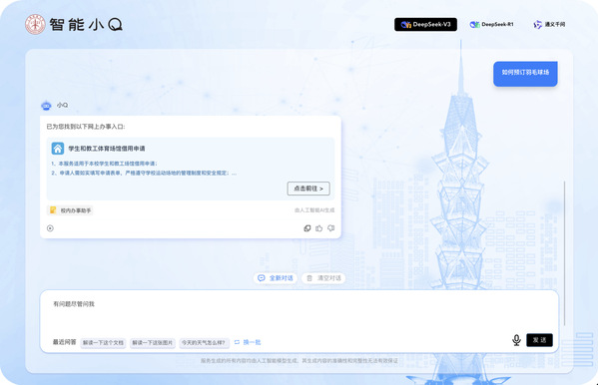Switch to the DeepSeek-R1 model

[x=491, y=24]
